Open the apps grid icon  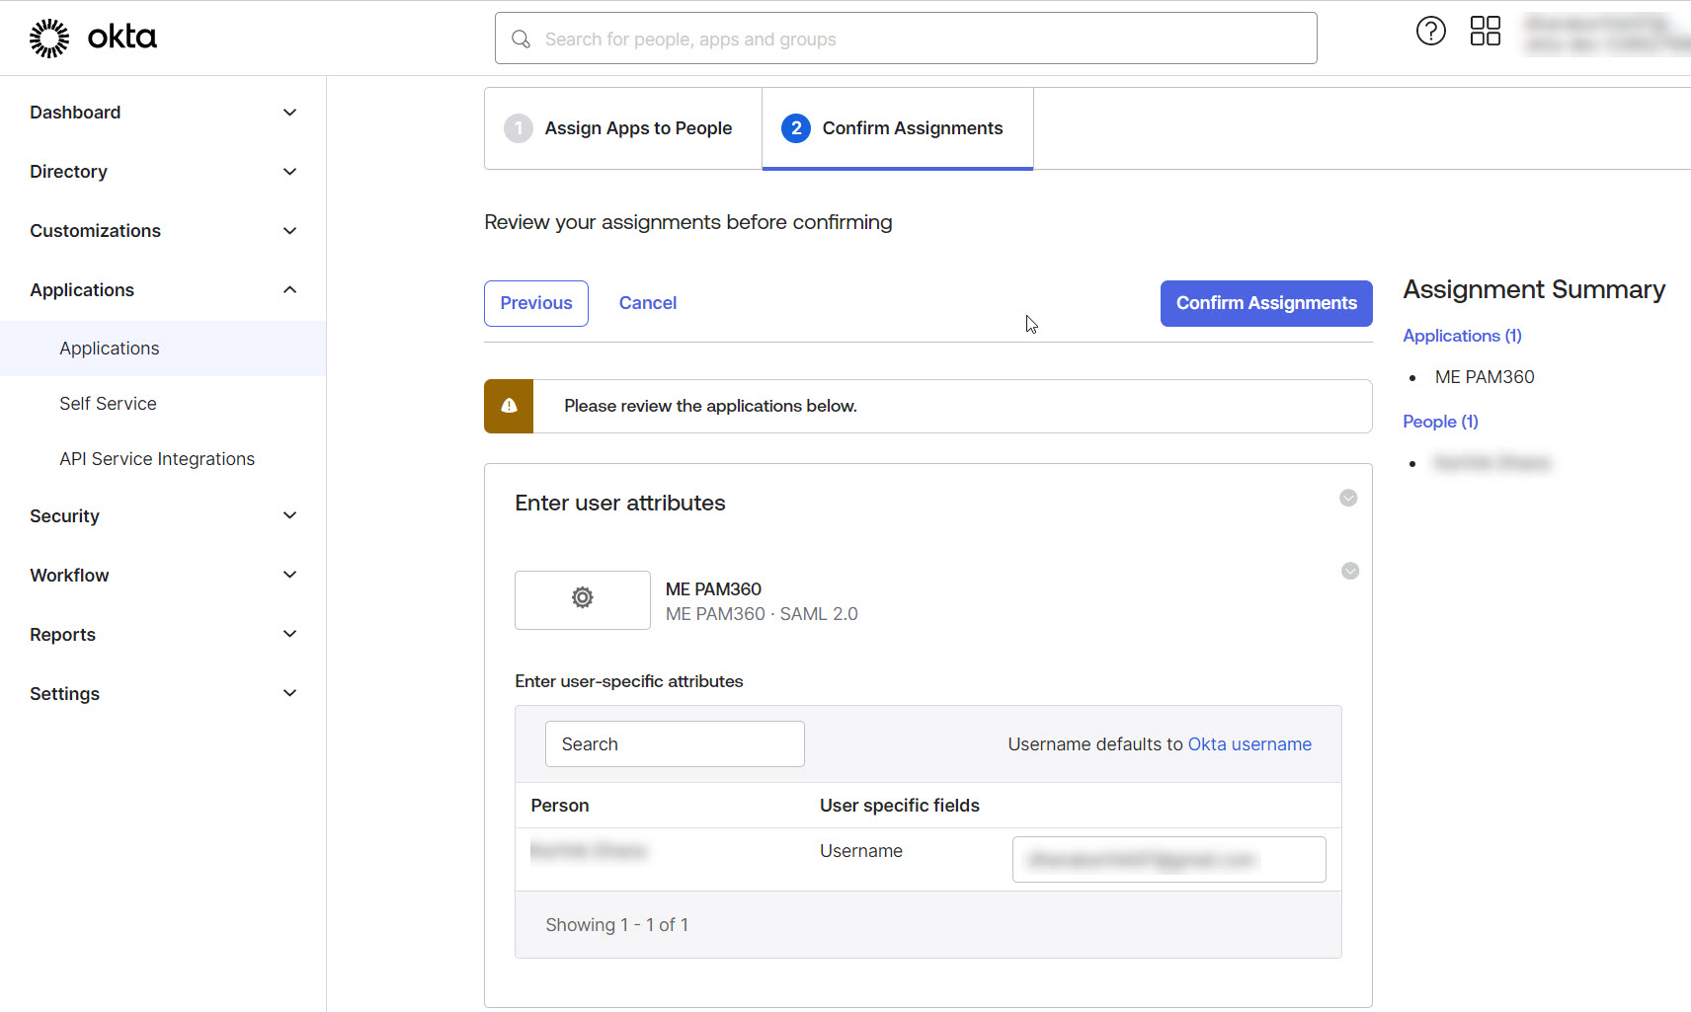click(x=1485, y=32)
